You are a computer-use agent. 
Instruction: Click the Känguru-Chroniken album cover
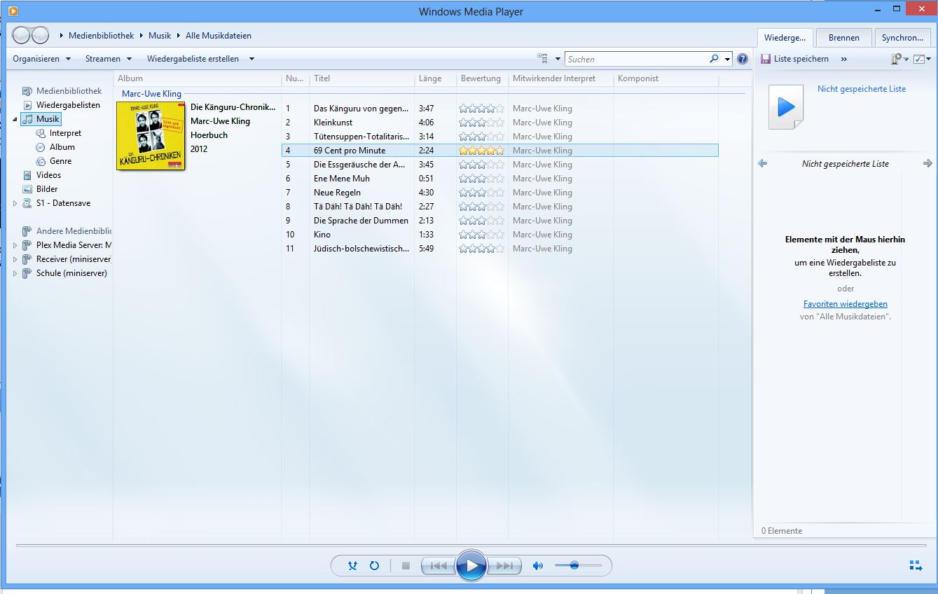(x=151, y=136)
